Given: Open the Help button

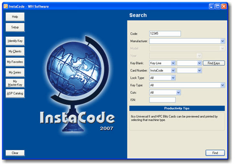Looking at the screenshot, I should coord(15,17).
